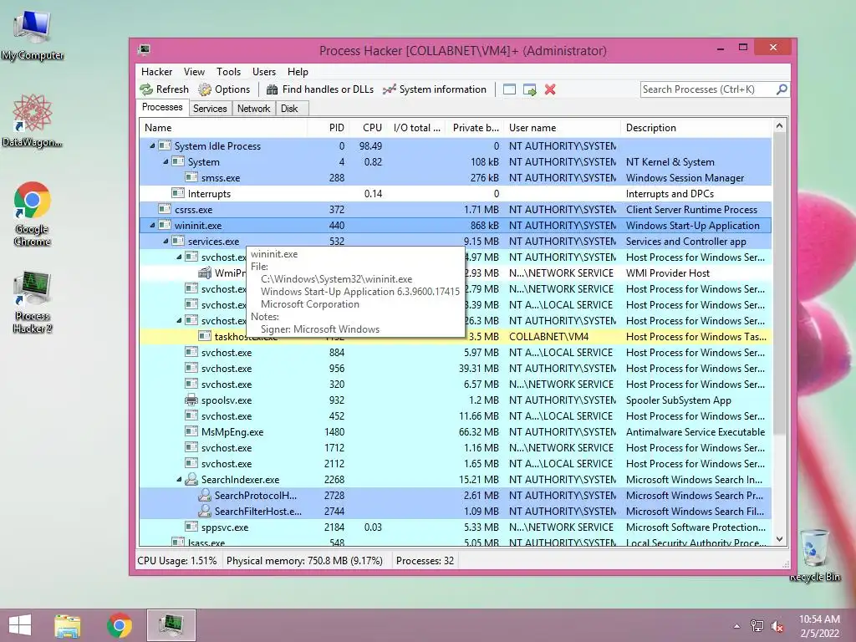Viewport: 856px width, 642px height.
Task: Collapse the System process node
Action: point(166,161)
